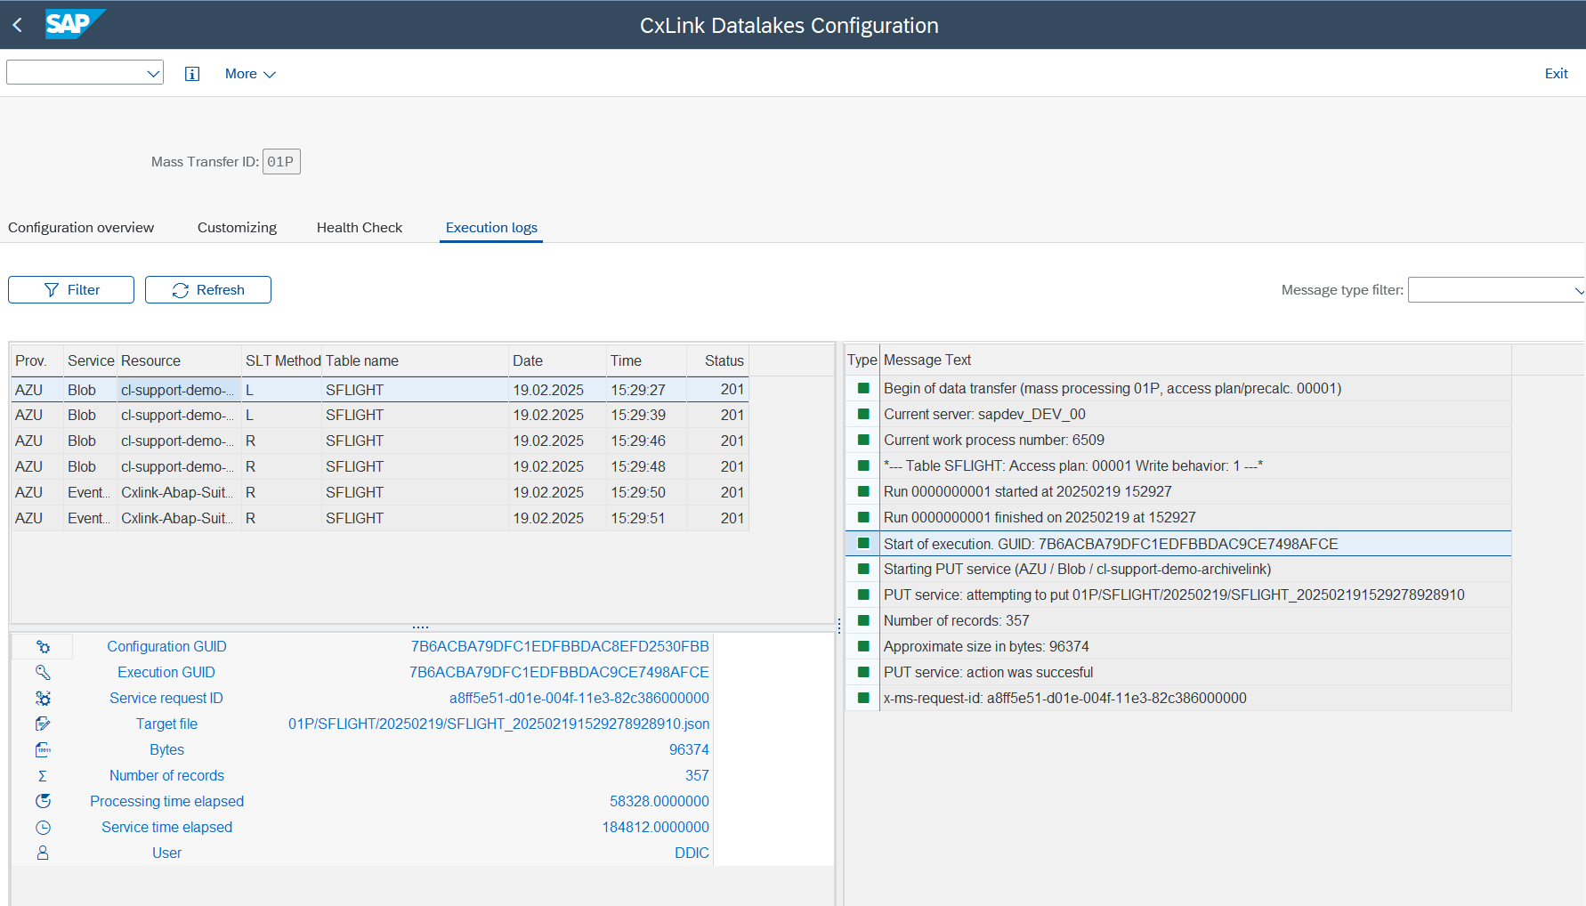
Task: Click green status icon for x-ms-request-id message
Action: pyautogui.click(x=863, y=698)
